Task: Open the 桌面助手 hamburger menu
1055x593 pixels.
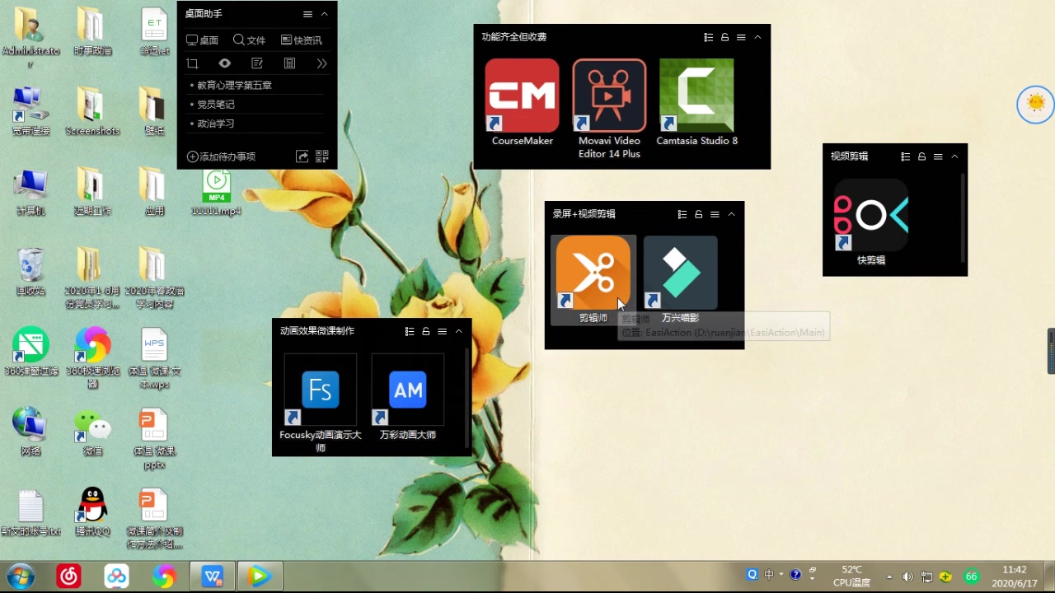Action: pos(307,14)
